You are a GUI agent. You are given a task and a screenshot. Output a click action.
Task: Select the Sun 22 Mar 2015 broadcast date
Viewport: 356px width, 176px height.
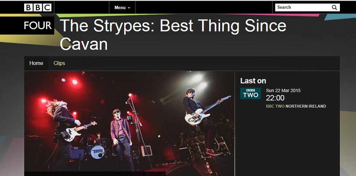click(x=283, y=90)
